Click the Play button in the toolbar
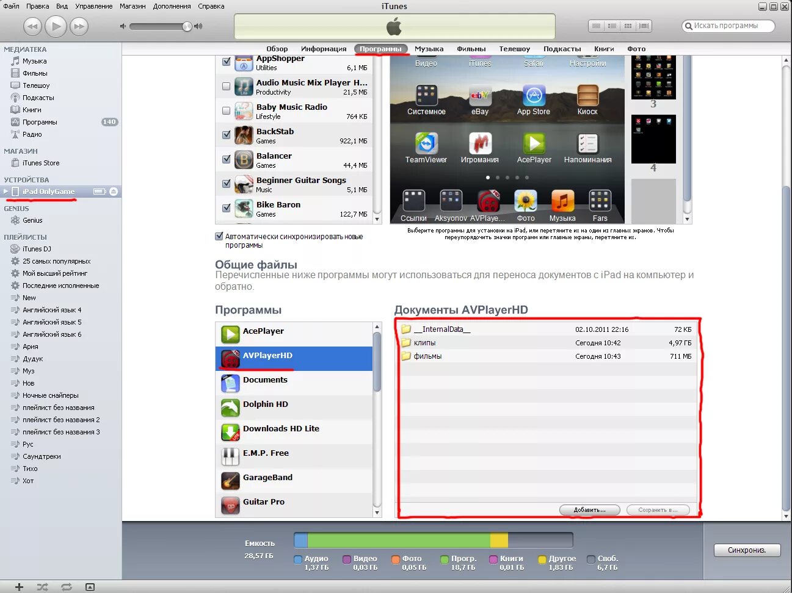Screen dimensions: 792x593 click(56, 26)
